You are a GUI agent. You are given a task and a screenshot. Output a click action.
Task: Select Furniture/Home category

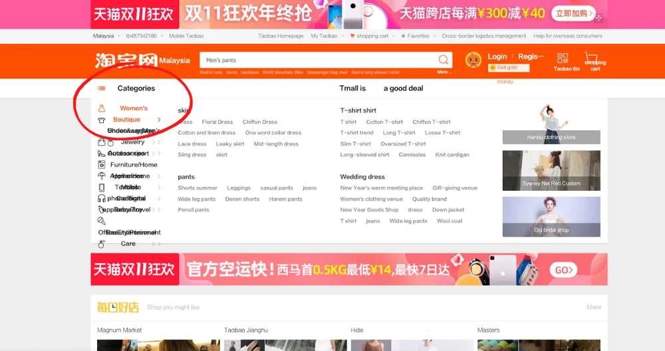pos(134,164)
